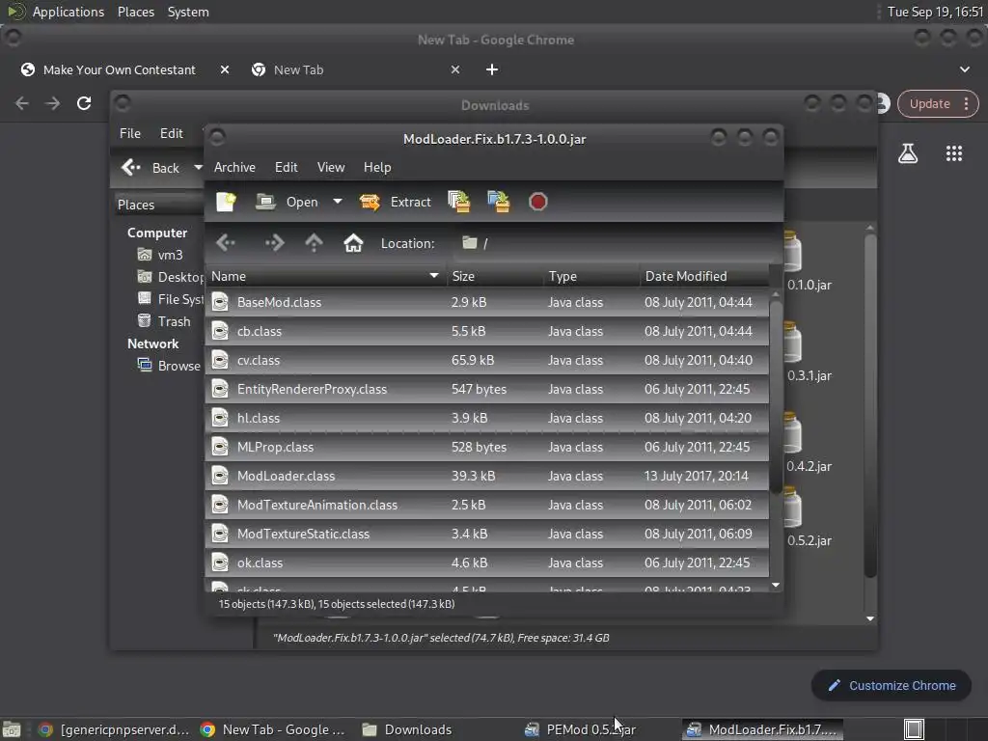Open the Help menu
The height and width of the screenshot is (741, 988).
[377, 167]
